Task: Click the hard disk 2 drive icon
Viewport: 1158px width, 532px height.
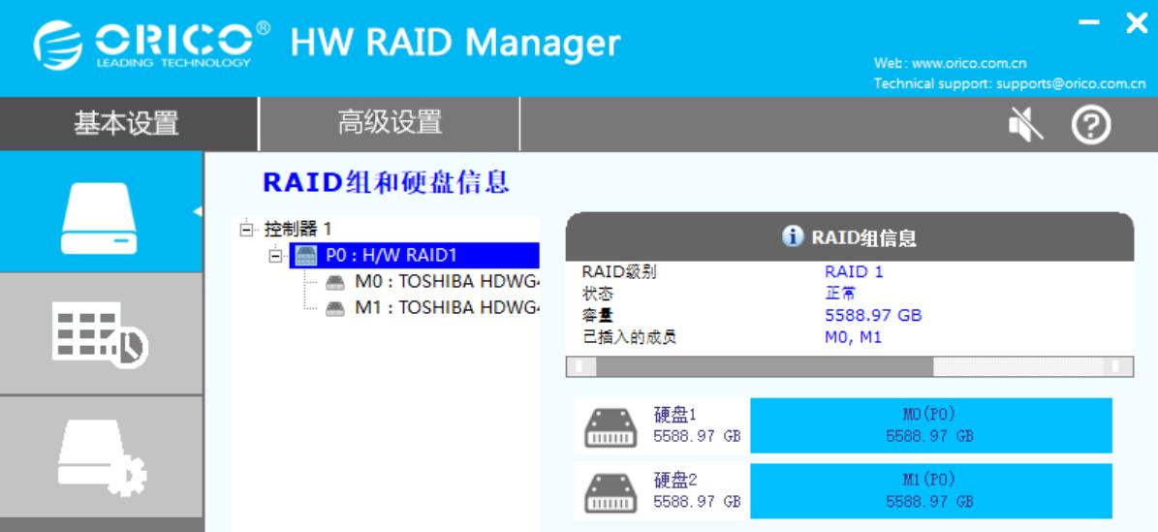Action: 610,492
